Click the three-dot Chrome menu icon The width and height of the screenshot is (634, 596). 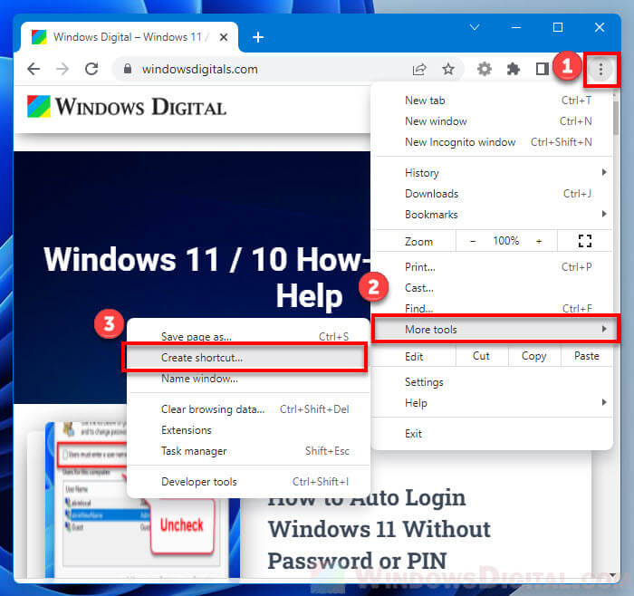[x=601, y=69]
